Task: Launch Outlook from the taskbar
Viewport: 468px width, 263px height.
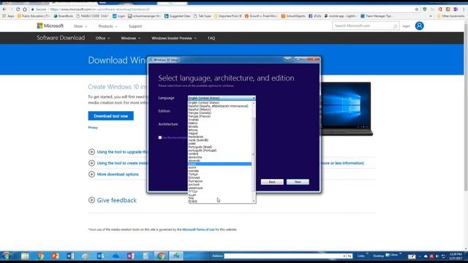Action: click(x=100, y=256)
